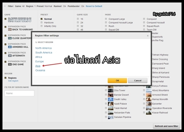Image resolution: width=184 pixels, height=132 pixels.
Task: Focus the server Name filter field
Action: (x=19, y=93)
